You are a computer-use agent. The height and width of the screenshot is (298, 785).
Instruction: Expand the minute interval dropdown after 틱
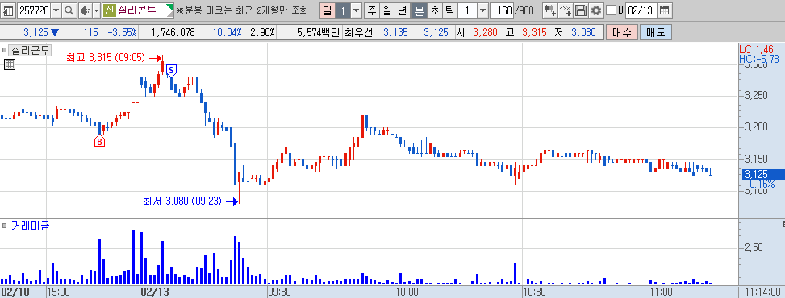pyautogui.click(x=482, y=10)
